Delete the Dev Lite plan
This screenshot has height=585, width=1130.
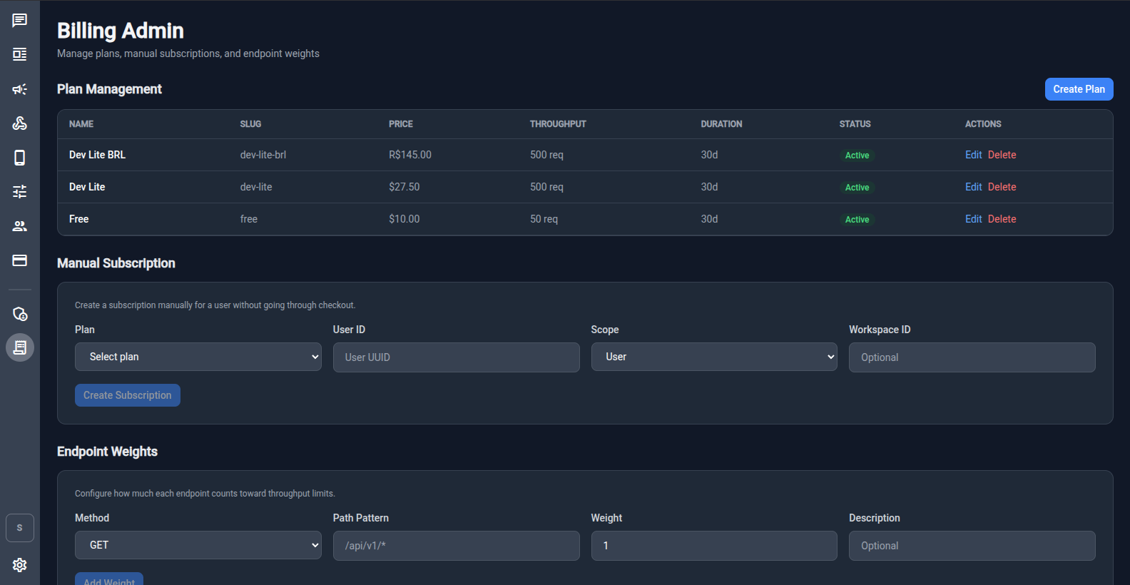point(1002,187)
